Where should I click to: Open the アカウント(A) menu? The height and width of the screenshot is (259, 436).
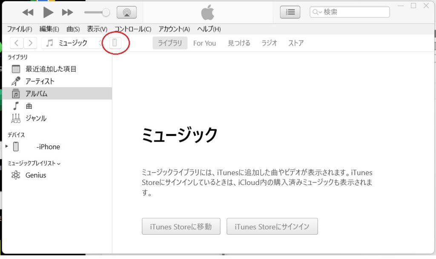click(174, 29)
